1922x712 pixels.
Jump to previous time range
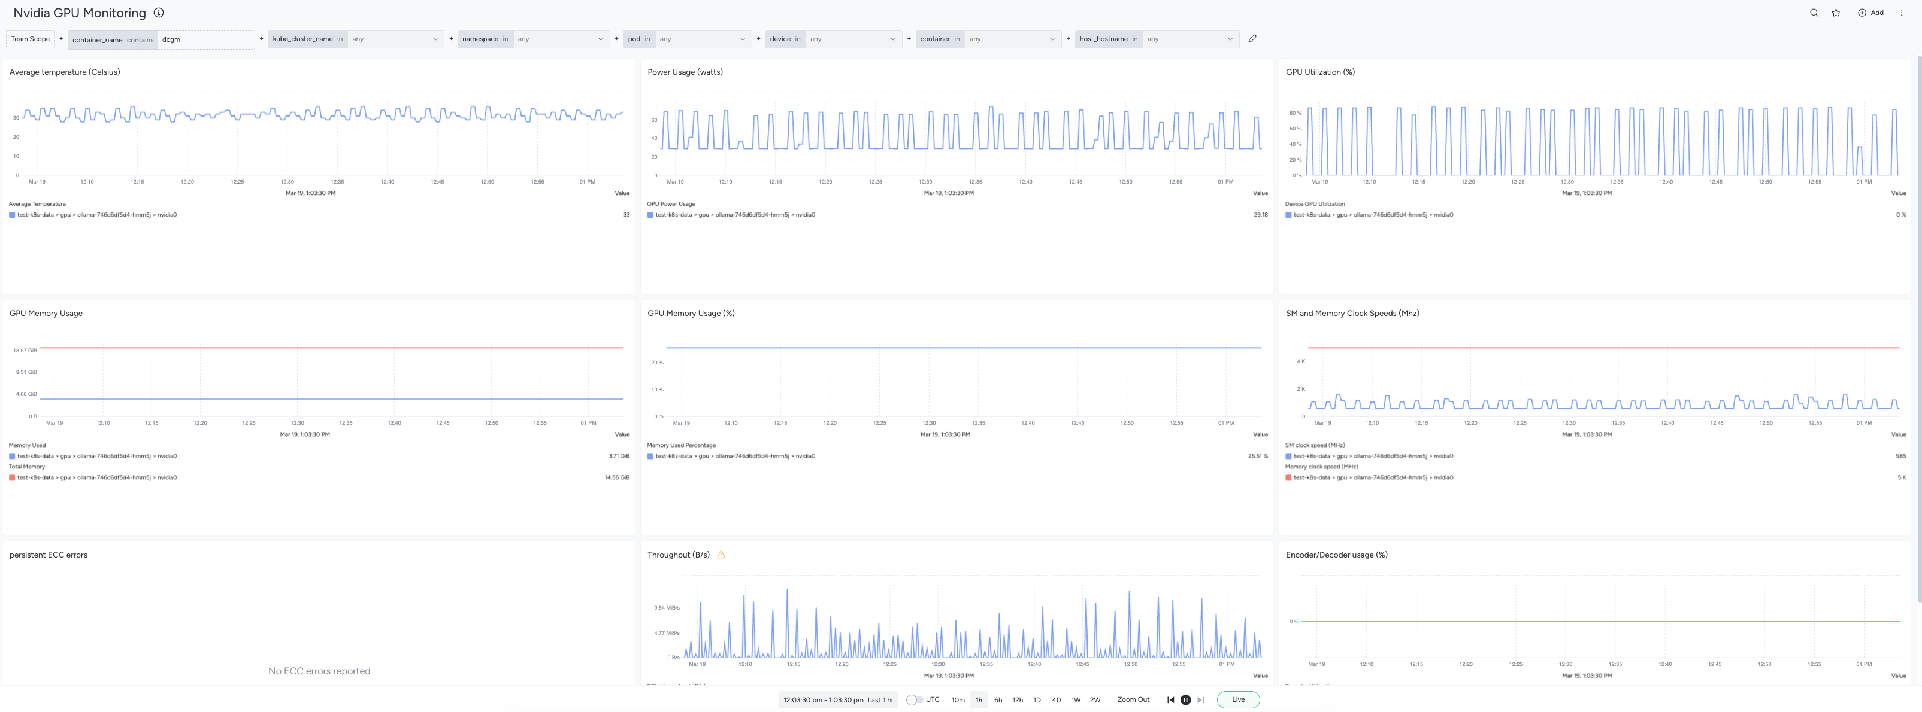coord(1170,699)
